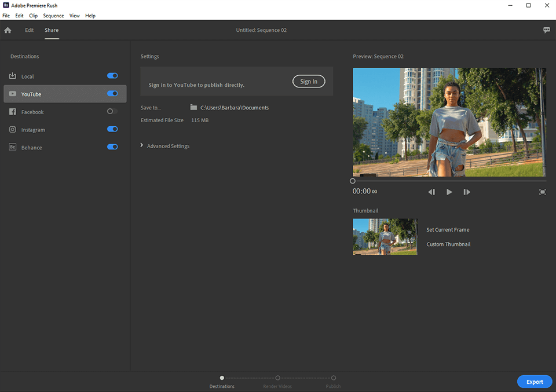Switch off the Instagram destination toggle
556x392 pixels.
pos(112,129)
